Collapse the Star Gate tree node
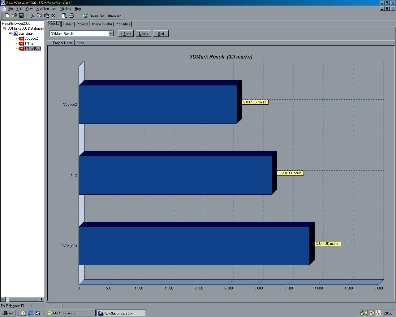The height and width of the screenshot is (317, 396). 10,33
